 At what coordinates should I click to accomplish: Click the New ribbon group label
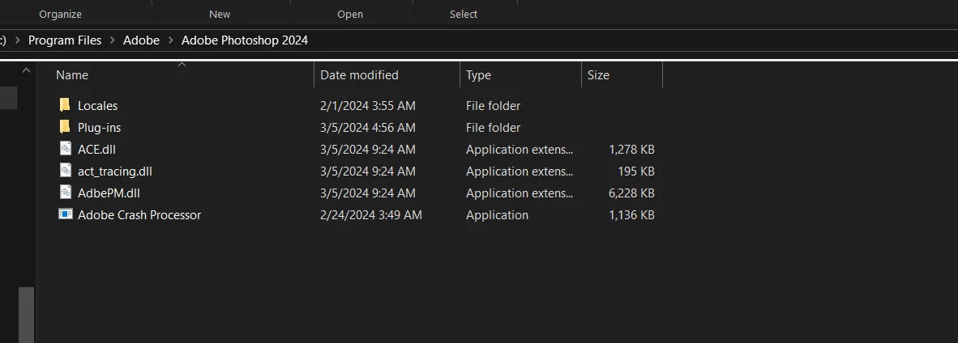220,14
